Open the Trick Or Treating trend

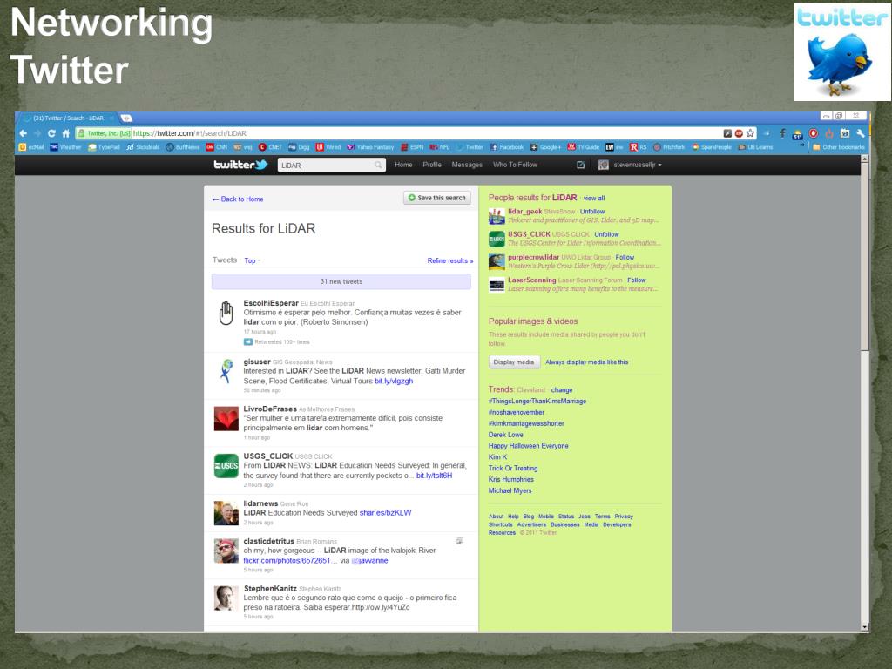pos(512,468)
